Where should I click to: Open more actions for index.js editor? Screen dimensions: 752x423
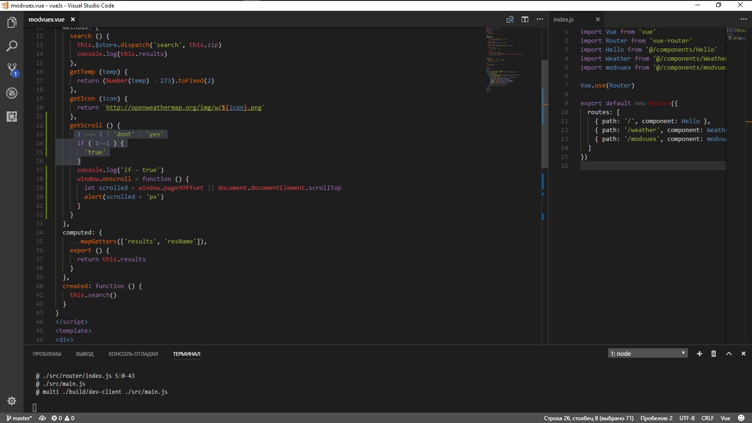click(744, 19)
